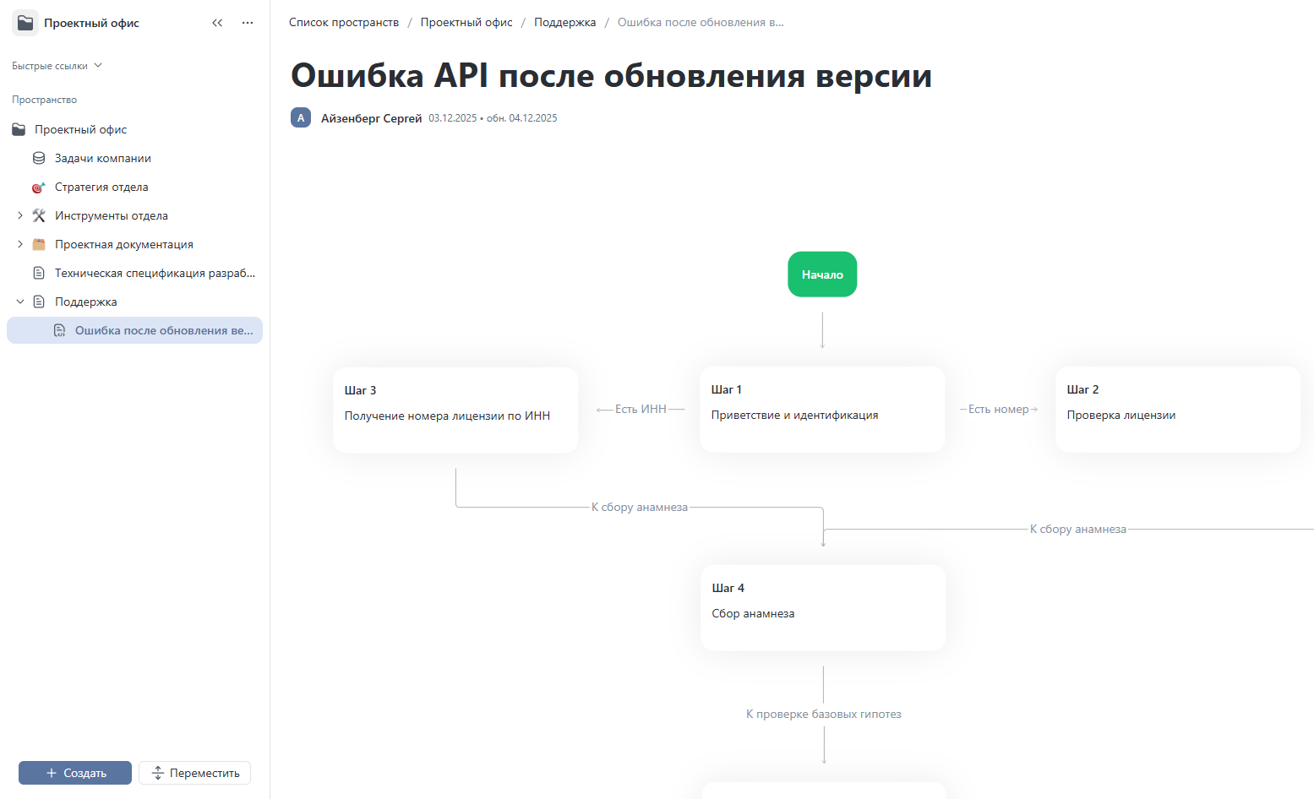1314x799 pixels.
Task: Collapse the sidebar with the double-chevron icon
Action: (217, 23)
